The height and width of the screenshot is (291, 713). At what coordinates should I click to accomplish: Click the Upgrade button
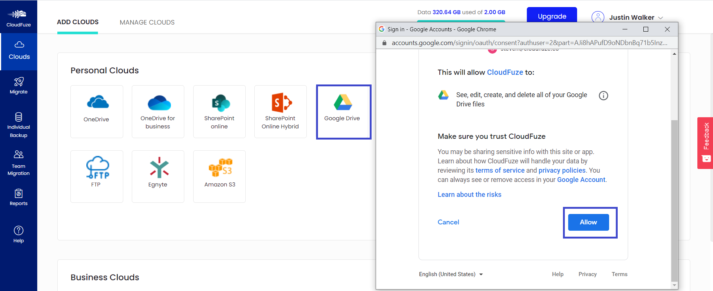[x=552, y=15]
